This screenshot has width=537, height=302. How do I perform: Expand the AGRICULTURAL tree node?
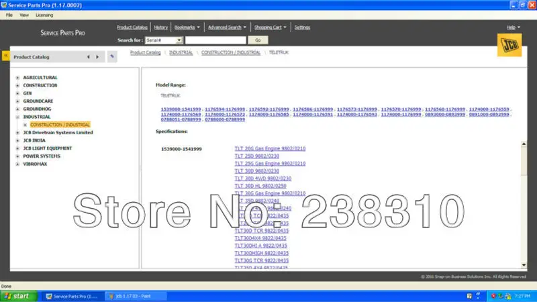coord(17,78)
